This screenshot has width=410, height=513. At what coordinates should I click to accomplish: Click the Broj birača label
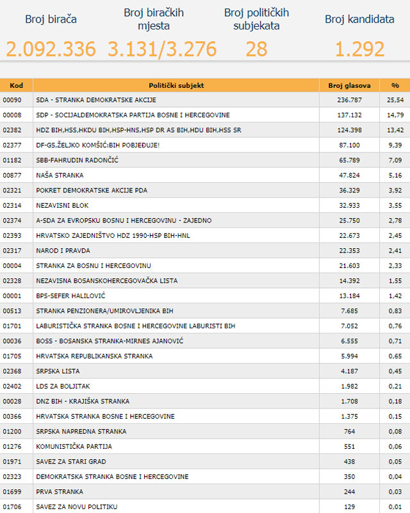coord(51,19)
